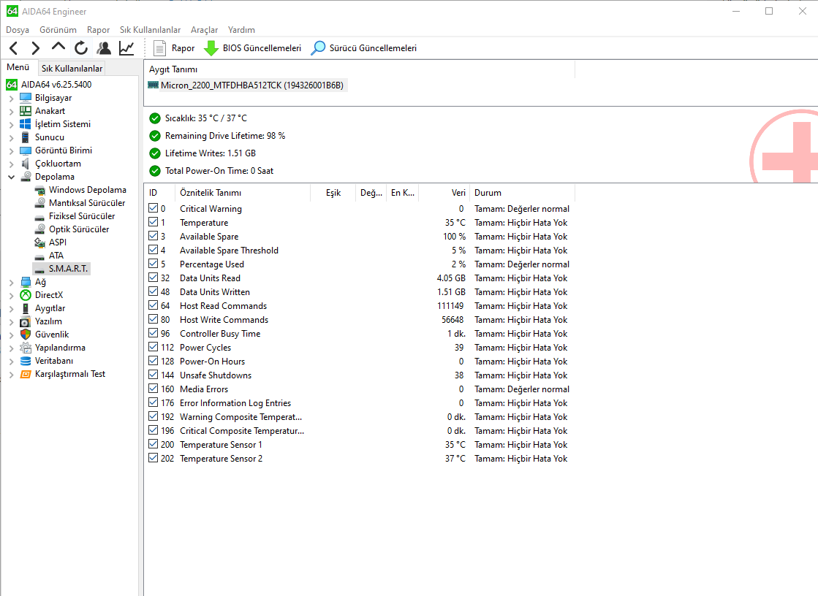Select the Yazılım software icon
This screenshot has height=596, width=818.
[26, 321]
